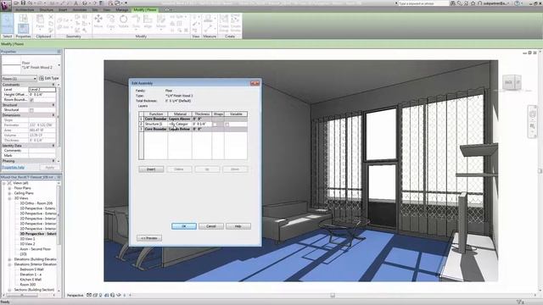This screenshot has height=305, width=543.
Task: Click the Paste clipboard icon
Action: tap(40, 21)
